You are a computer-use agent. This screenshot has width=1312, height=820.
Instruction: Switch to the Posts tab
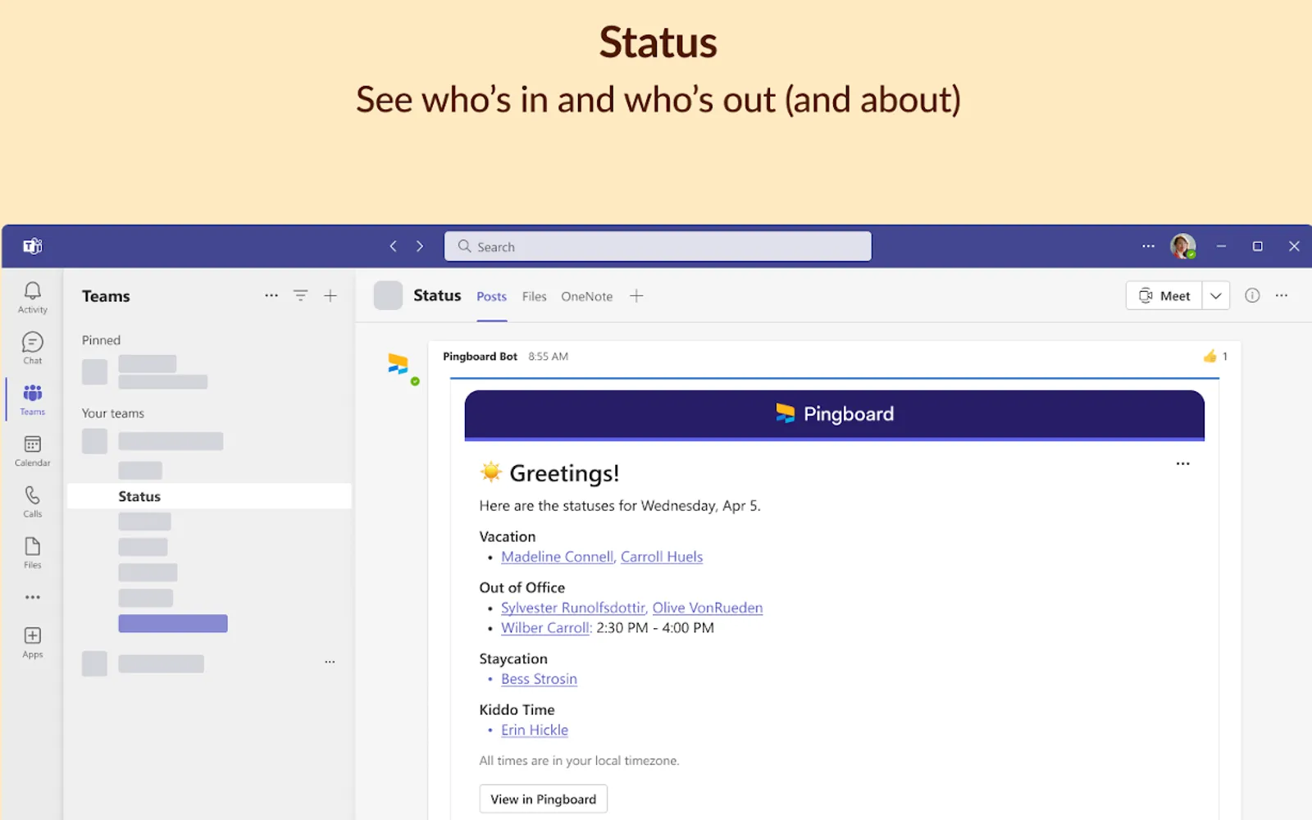coord(491,296)
